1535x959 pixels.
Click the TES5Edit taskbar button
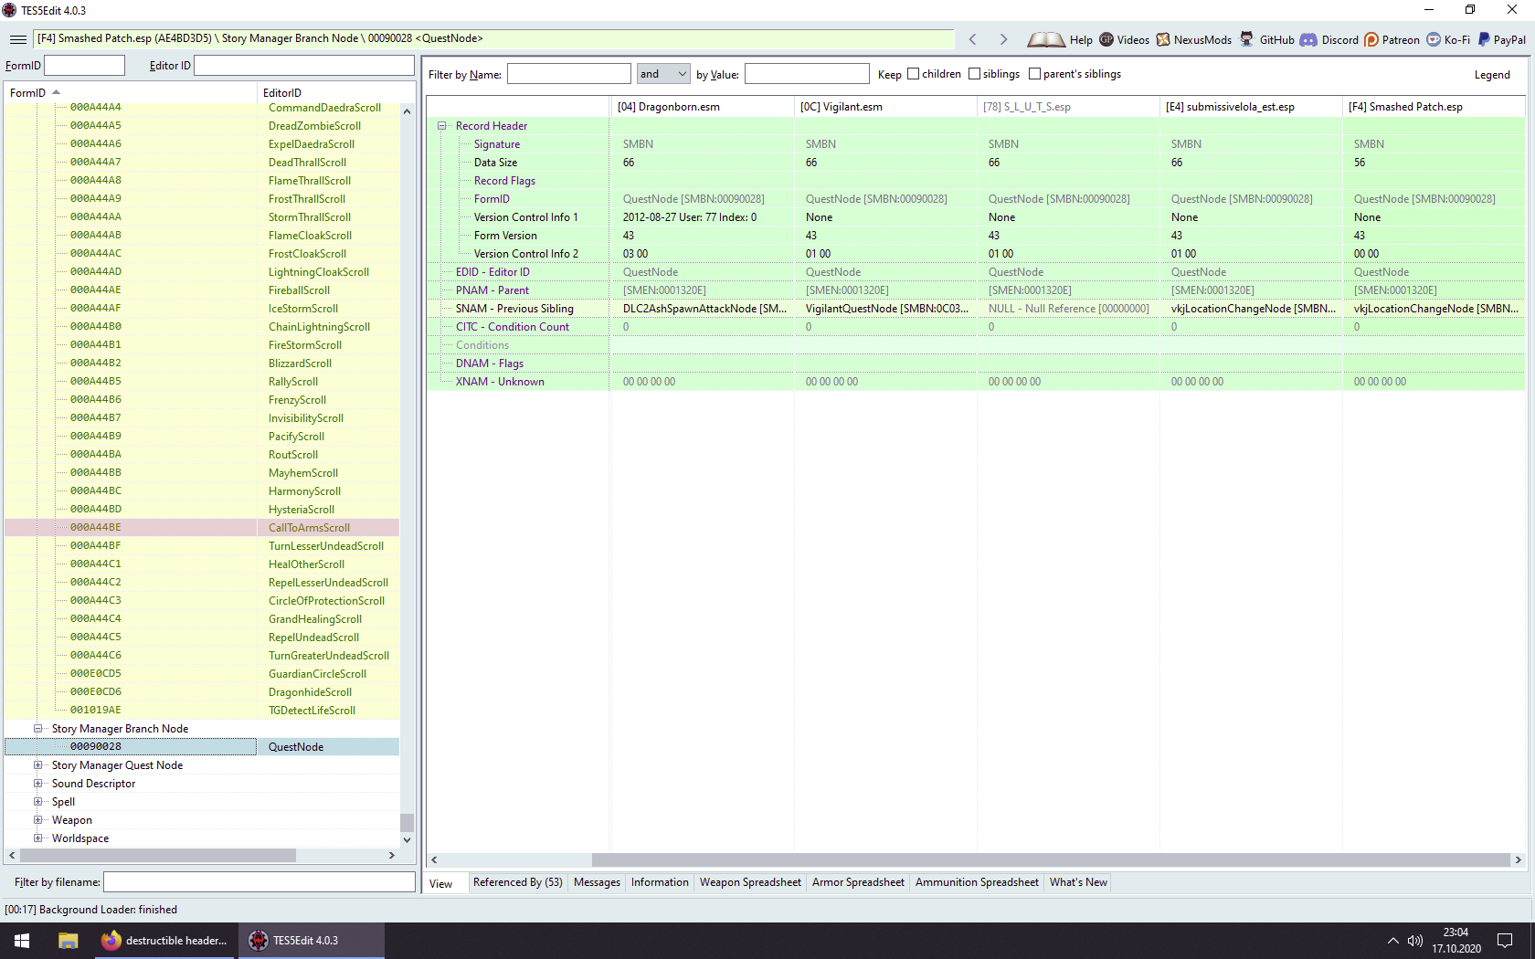click(312, 941)
